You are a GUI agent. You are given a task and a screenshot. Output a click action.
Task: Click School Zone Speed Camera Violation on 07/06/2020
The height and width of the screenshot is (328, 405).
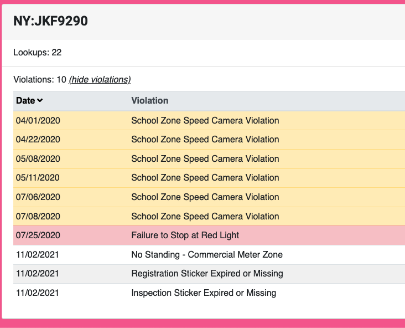(x=205, y=197)
